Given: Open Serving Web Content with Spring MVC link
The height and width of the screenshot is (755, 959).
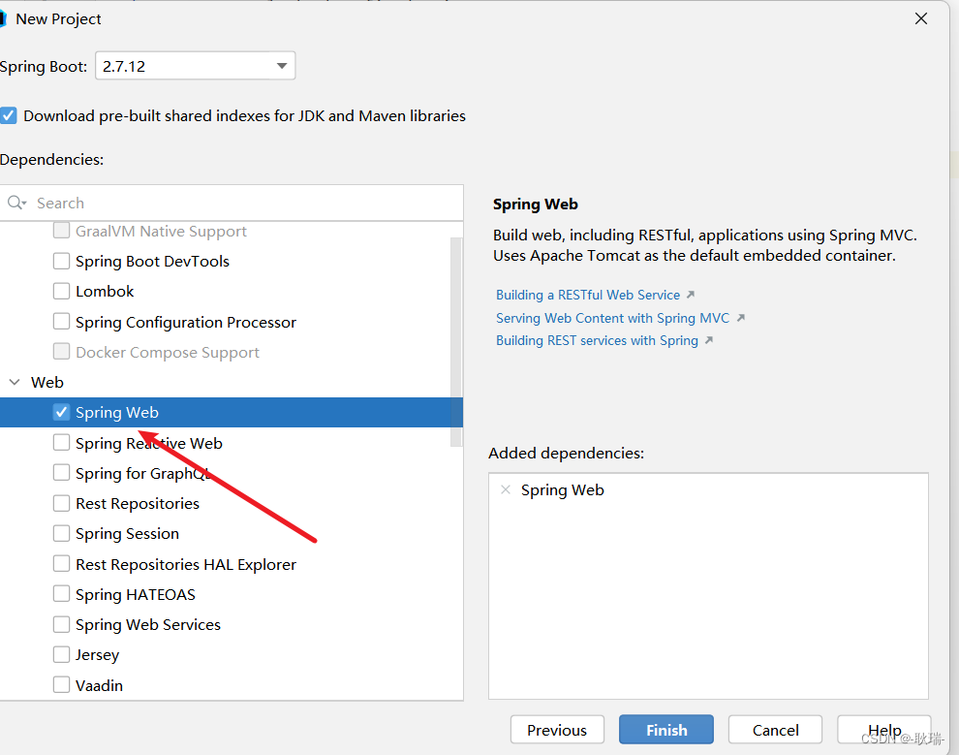Looking at the screenshot, I should [613, 318].
